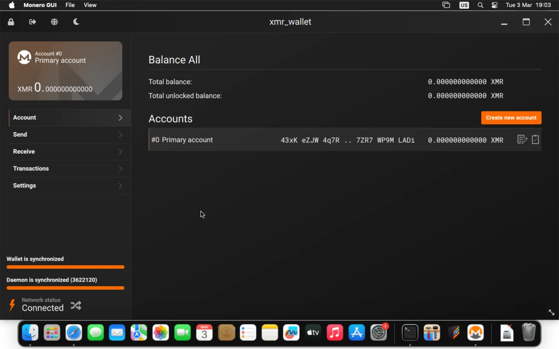This screenshot has height=349, width=559.
Task: Click the xmr_wallet window title
Action: click(x=290, y=22)
